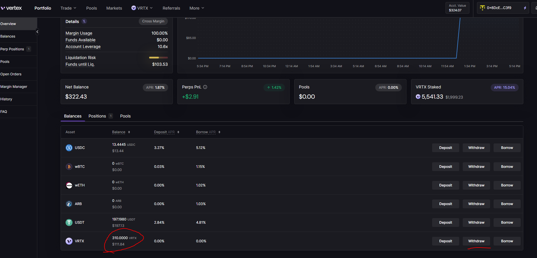Sort by Borrow APR column arrows
Image resolution: width=537 pixels, height=258 pixels.
(219, 132)
